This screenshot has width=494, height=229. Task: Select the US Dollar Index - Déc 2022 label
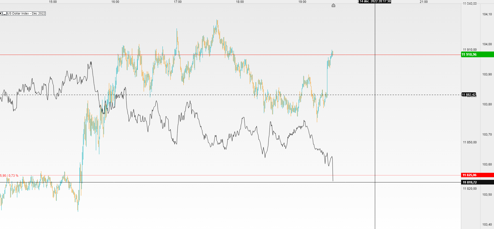pos(26,14)
